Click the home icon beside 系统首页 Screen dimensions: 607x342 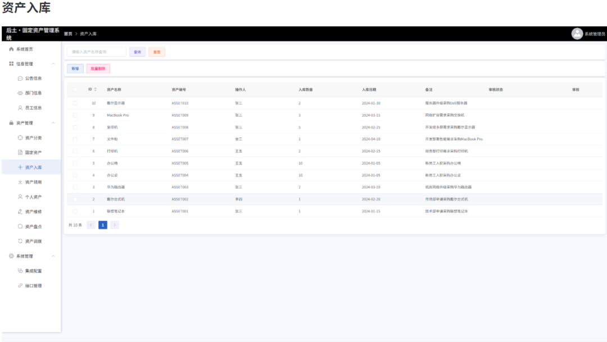pos(11,49)
